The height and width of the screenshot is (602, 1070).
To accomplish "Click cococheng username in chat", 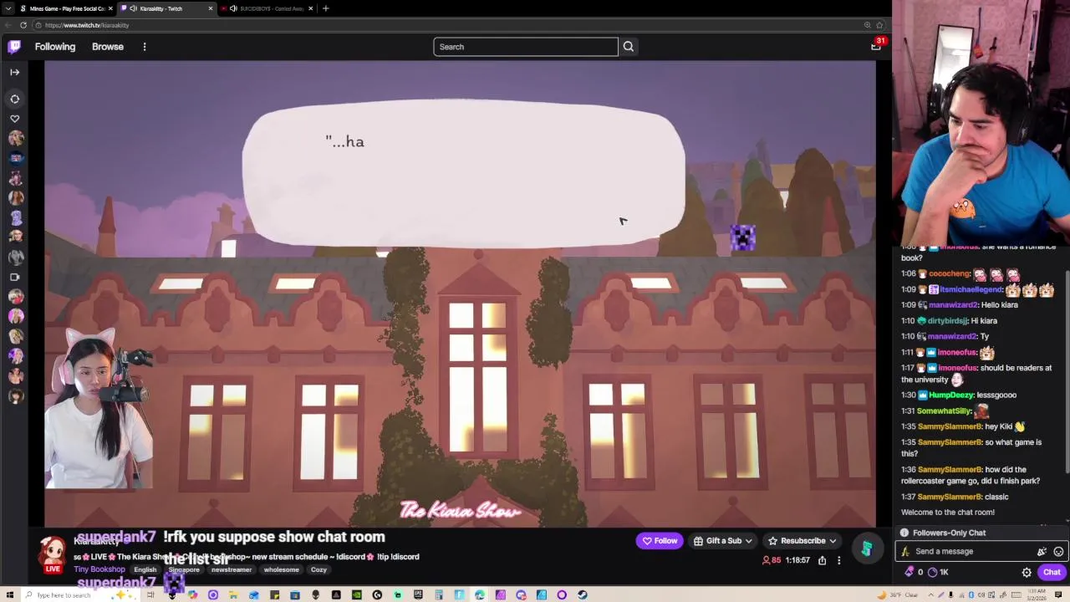I will [x=949, y=273].
